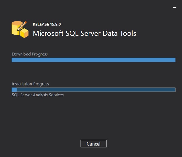Click the pencil on the database logo
Viewport: 182px width, 157px height.
22,26
